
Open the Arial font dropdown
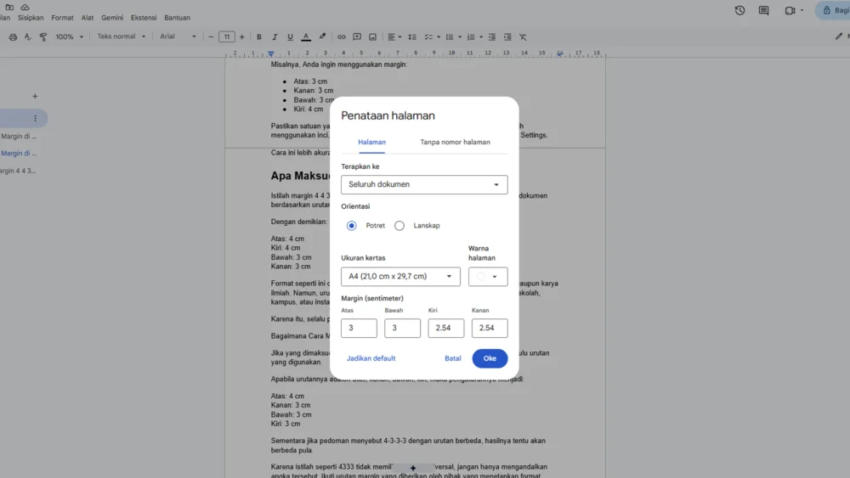pyautogui.click(x=178, y=37)
